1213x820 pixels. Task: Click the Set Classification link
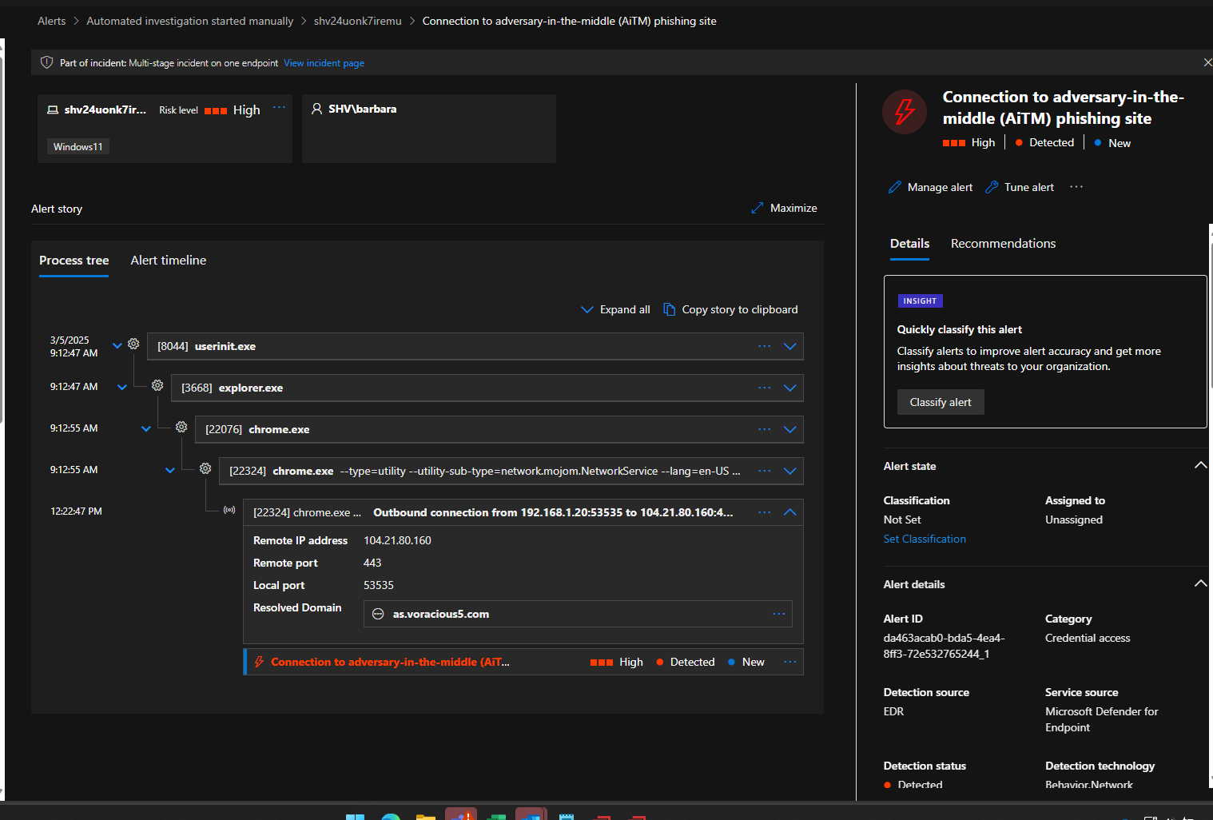click(x=925, y=539)
